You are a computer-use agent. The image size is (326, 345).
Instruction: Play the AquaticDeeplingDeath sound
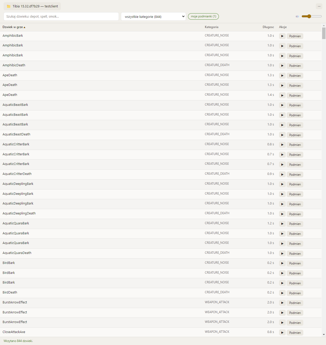pyautogui.click(x=282, y=214)
